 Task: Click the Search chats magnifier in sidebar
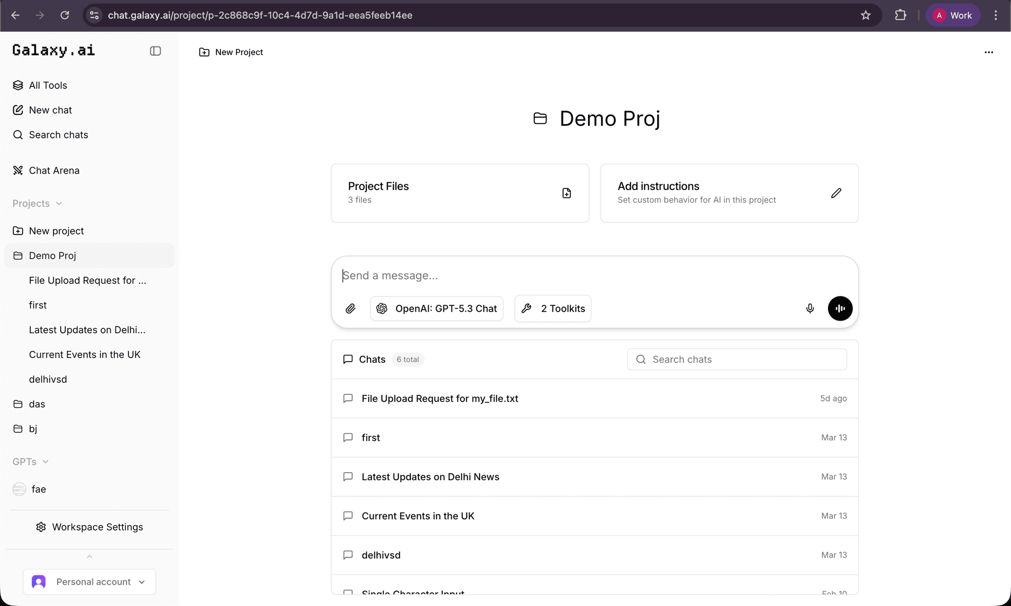pos(18,135)
